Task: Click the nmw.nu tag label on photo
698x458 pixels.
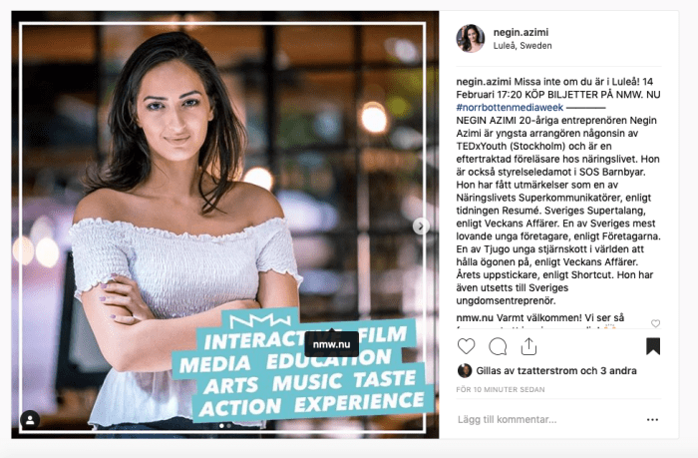Action: 332,344
